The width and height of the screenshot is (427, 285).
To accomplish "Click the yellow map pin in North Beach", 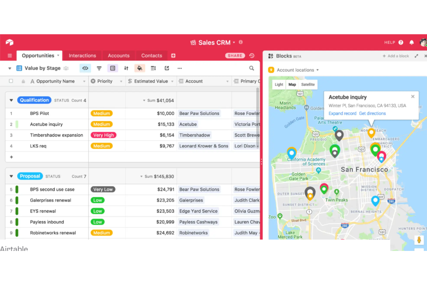I will click(x=371, y=133).
